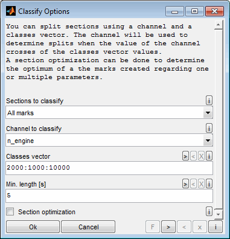Image resolution: width=230 pixels, height=239 pixels.
Task: Click the Cancel button
Action: point(88,227)
